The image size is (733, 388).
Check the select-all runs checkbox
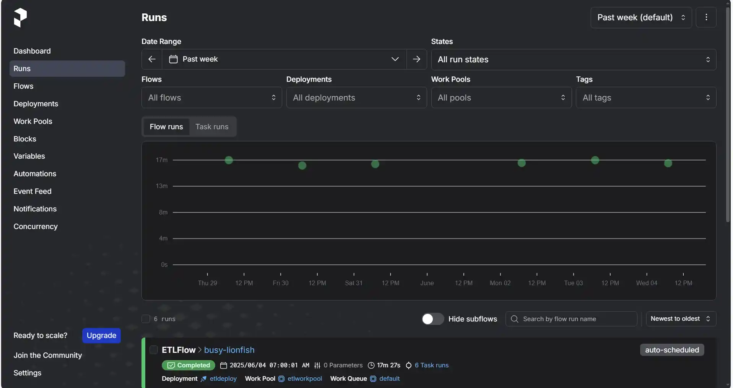pyautogui.click(x=146, y=319)
